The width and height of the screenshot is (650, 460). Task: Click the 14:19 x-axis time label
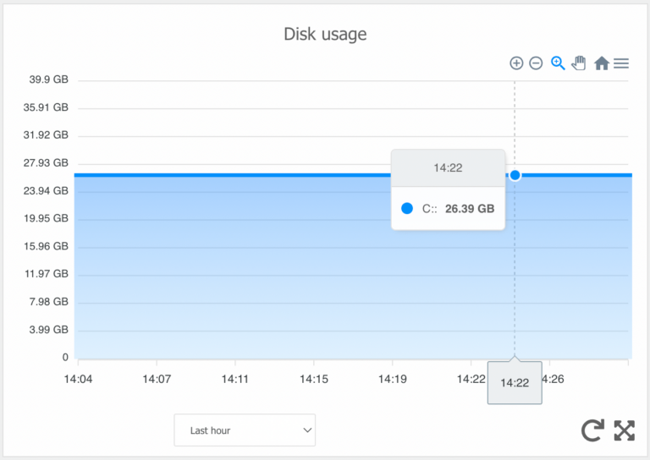click(x=392, y=379)
